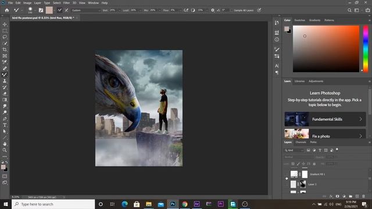Select the Eyedropper tool
The width and height of the screenshot is (372, 209).
click(5, 62)
